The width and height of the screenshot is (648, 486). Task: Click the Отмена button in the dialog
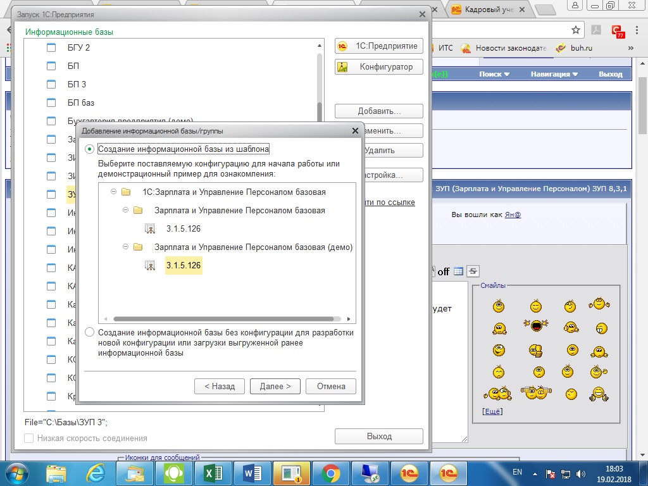330,386
